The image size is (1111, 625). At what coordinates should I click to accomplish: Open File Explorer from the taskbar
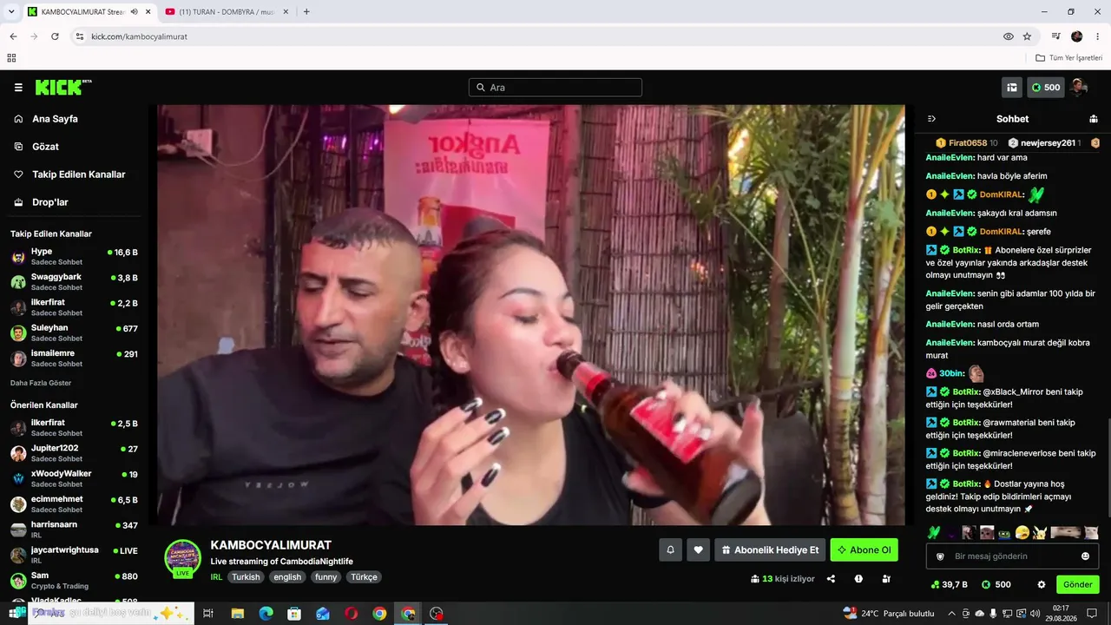pyautogui.click(x=237, y=614)
